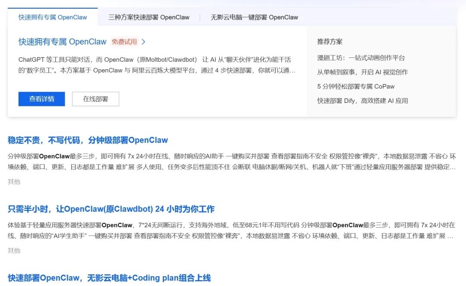
Task: Open 从单帧到叙事，开启 AI 视觉创作 link
Action: pos(362,72)
